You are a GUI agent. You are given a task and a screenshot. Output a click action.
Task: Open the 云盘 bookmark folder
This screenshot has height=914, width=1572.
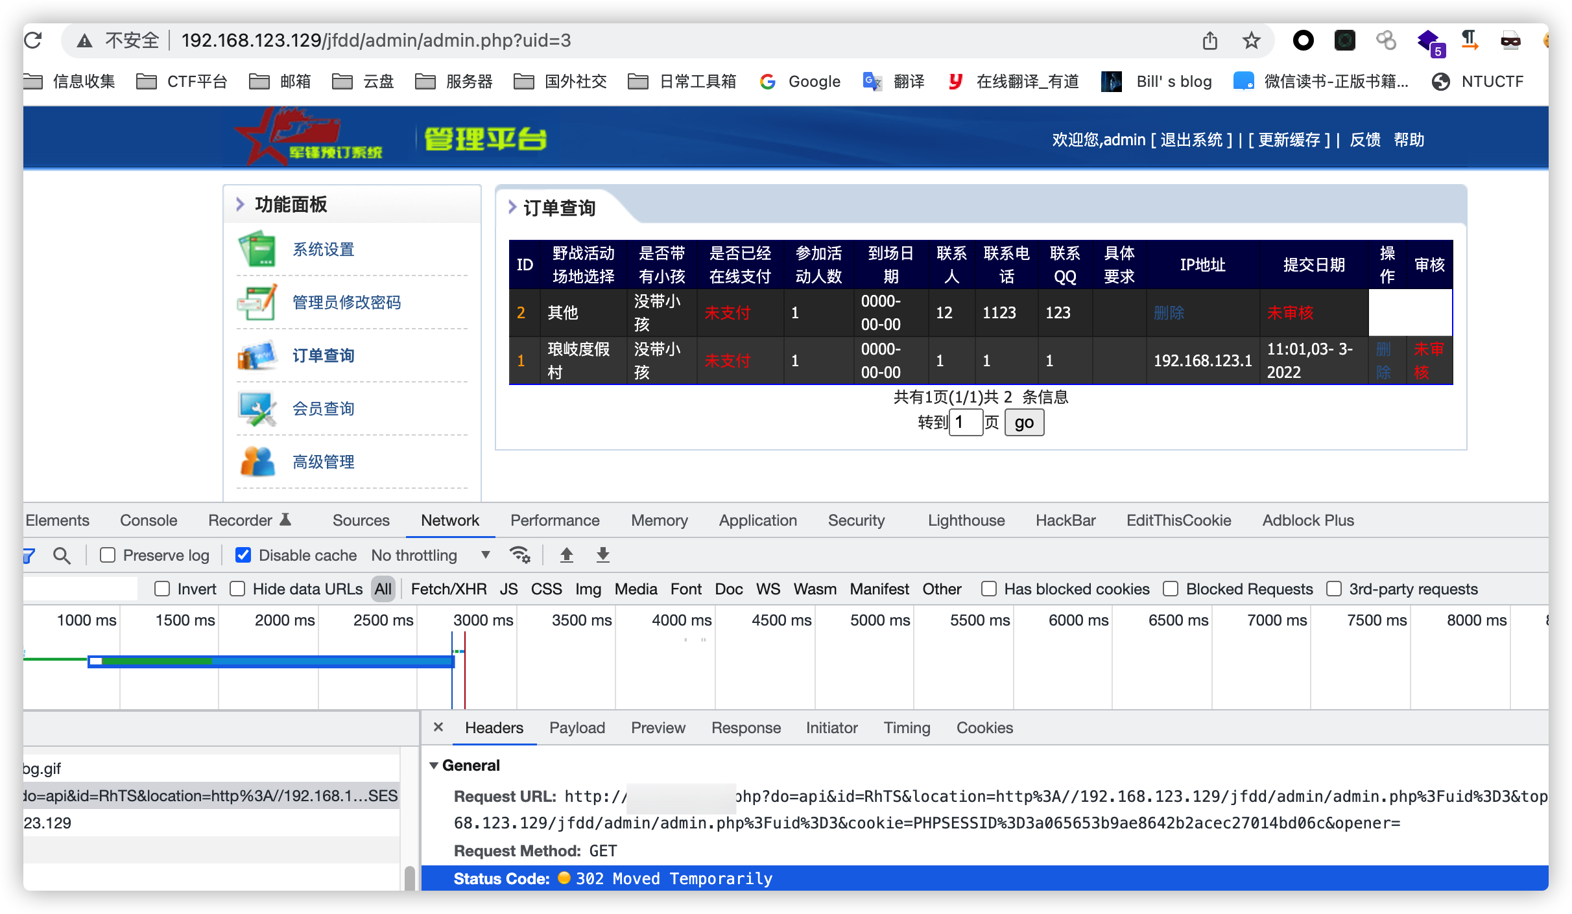click(x=363, y=81)
